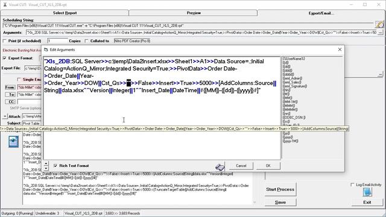
Task: Select {[ODBC_DSN:]} token in list
Action: tap(294, 118)
